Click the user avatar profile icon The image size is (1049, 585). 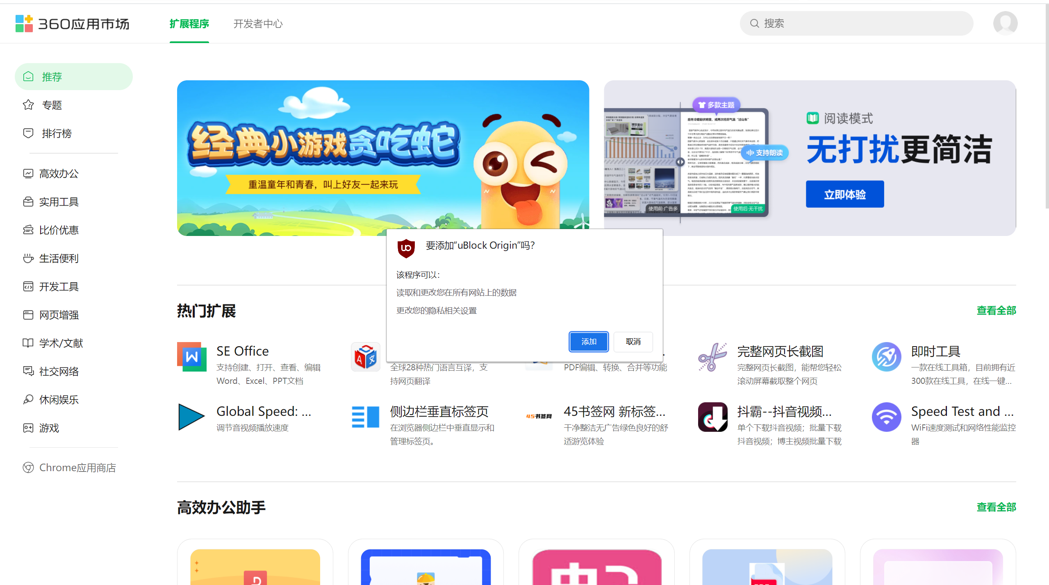click(1005, 23)
